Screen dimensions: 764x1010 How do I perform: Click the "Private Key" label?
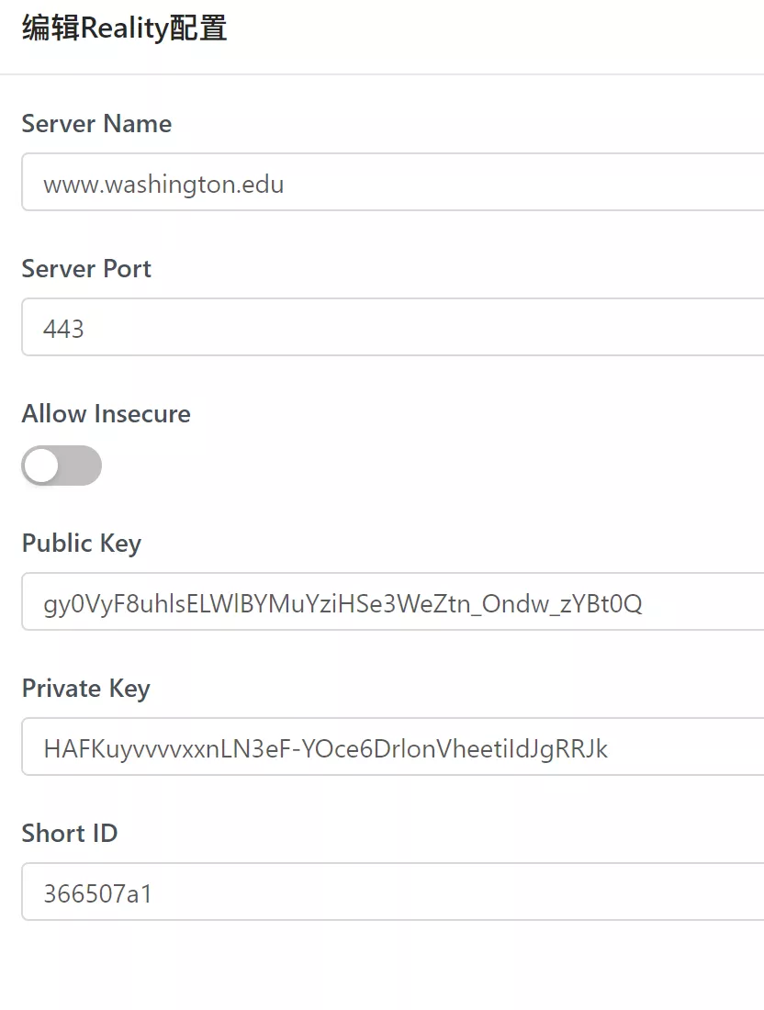coord(85,689)
